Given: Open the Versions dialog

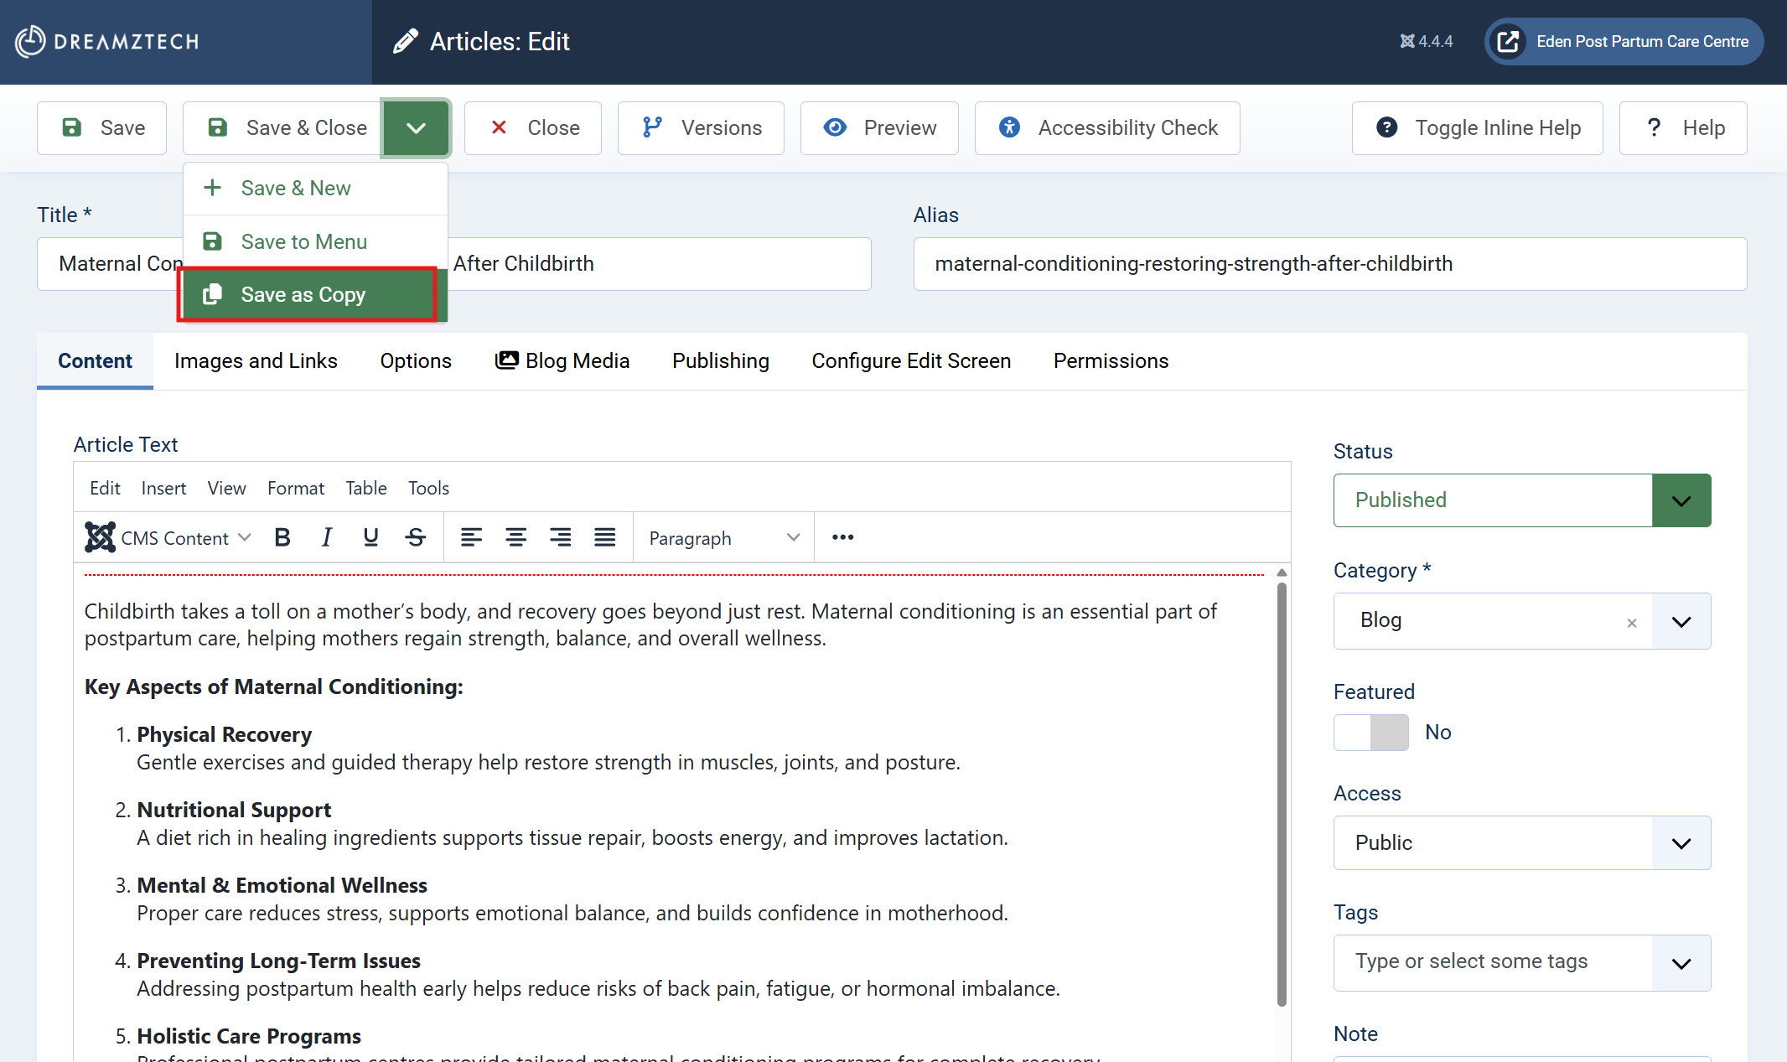Looking at the screenshot, I should click(701, 128).
